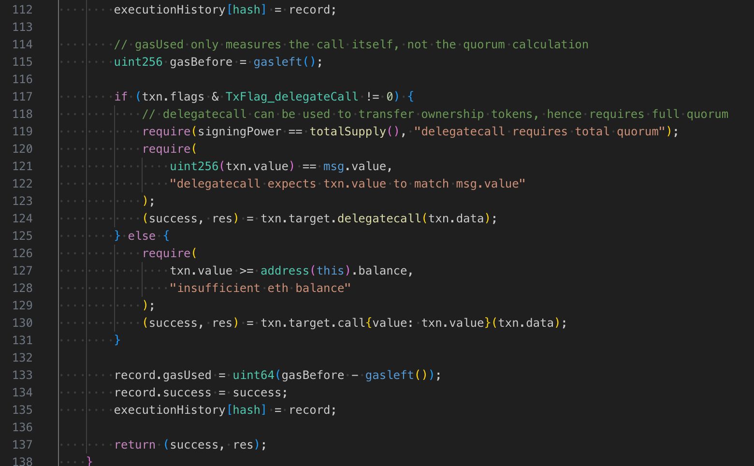Click signingPower in the require statement
The height and width of the screenshot is (466, 754).
tap(240, 131)
